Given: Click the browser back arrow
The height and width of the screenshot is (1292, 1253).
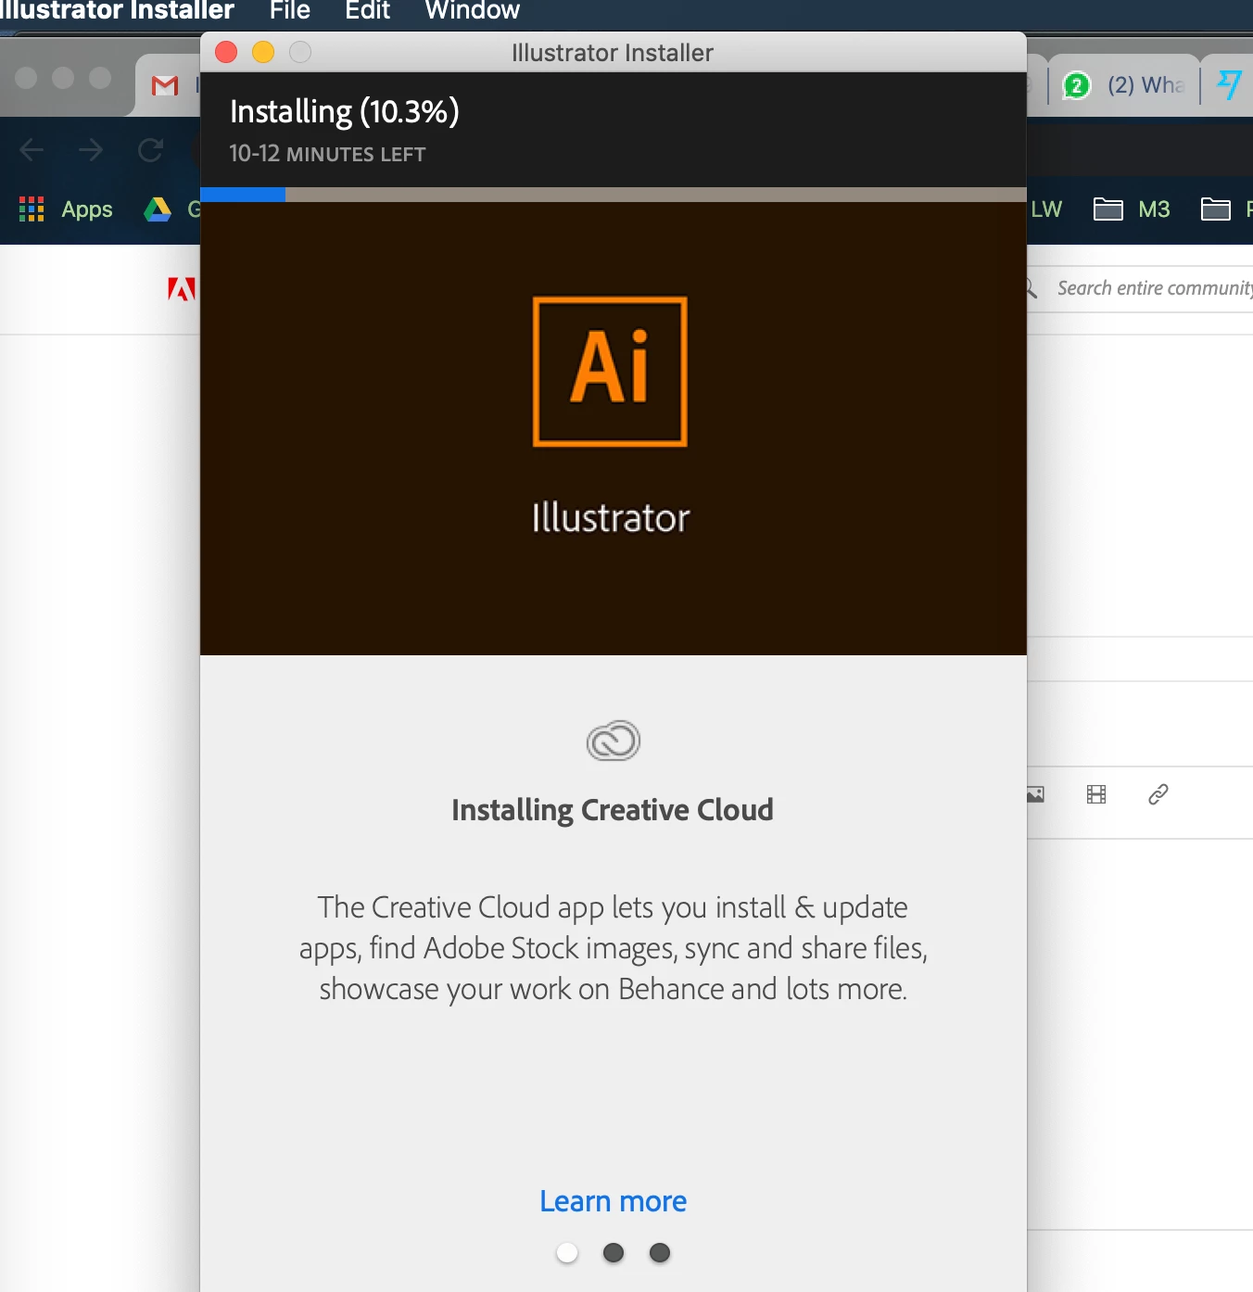Looking at the screenshot, I should click(x=32, y=149).
